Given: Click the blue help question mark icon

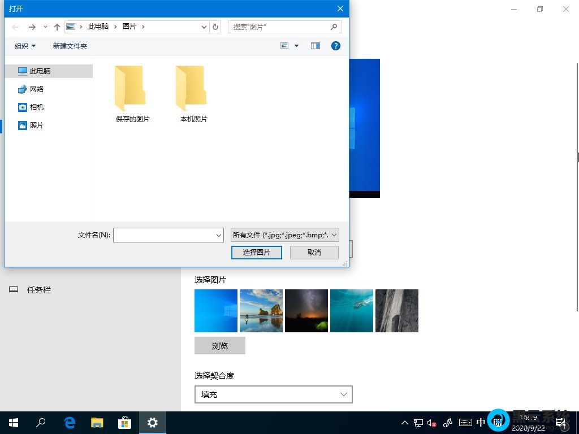Looking at the screenshot, I should [336, 46].
